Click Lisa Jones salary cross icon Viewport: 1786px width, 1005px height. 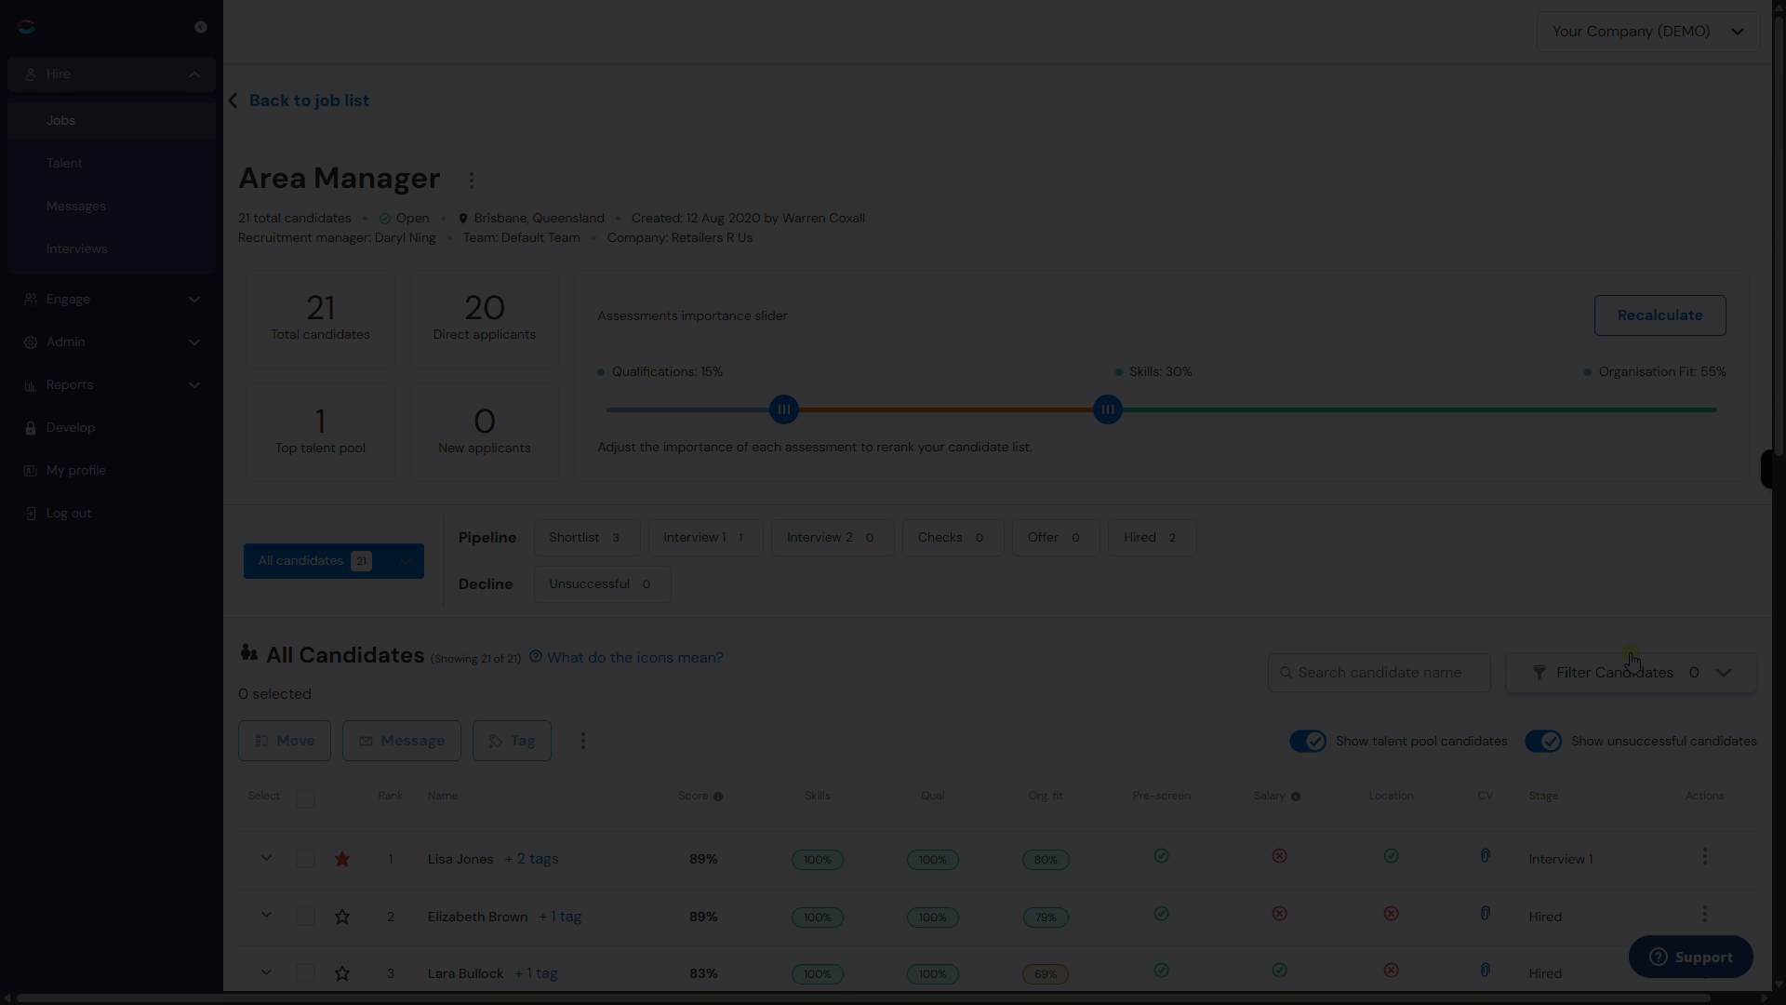click(1280, 856)
